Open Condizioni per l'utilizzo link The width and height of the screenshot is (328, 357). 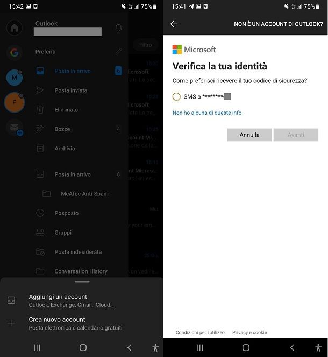(200, 332)
